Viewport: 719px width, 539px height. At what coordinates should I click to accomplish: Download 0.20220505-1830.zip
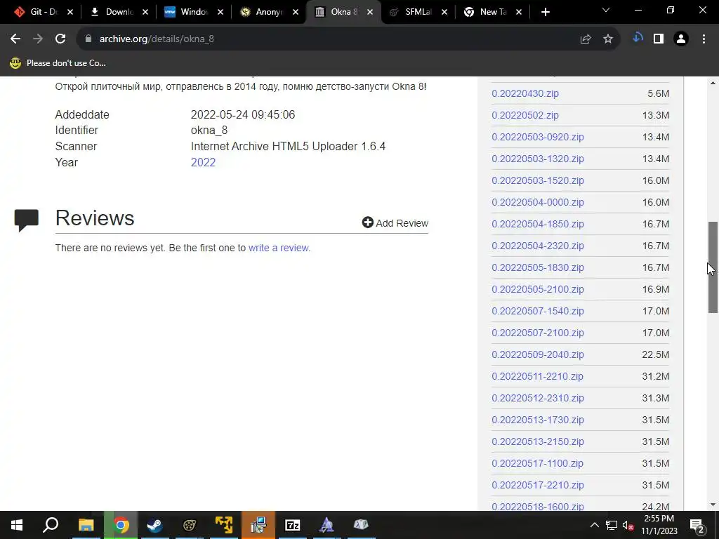(x=538, y=267)
